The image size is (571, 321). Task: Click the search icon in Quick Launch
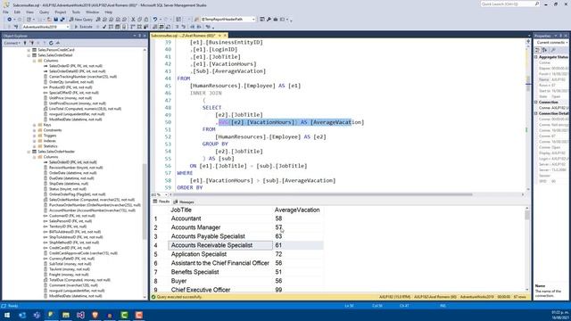point(537,4)
